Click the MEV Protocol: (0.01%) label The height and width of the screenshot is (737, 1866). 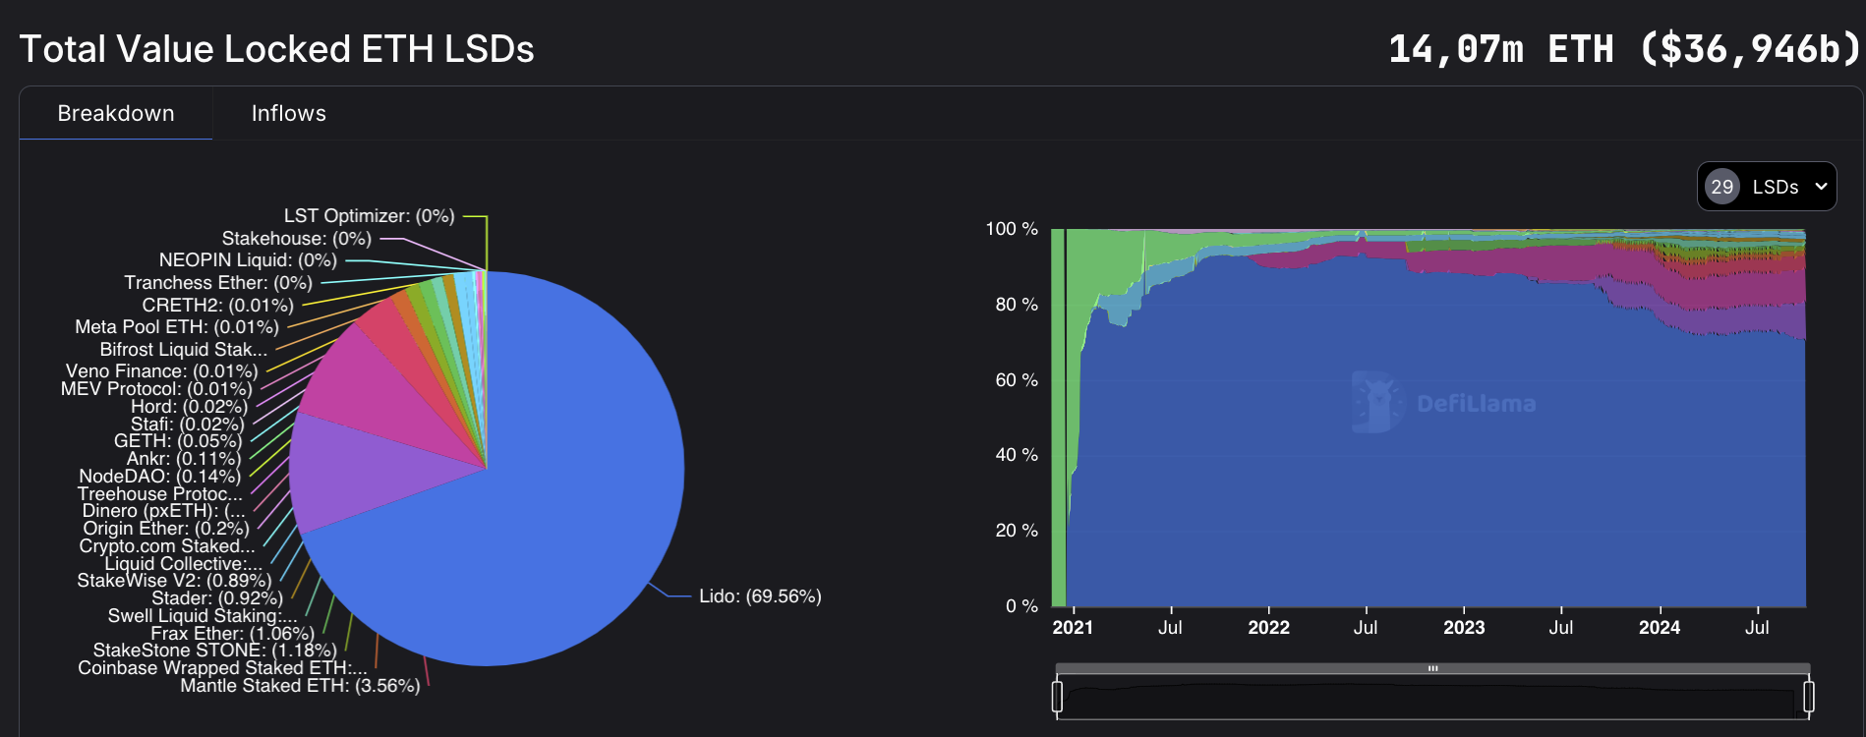tap(156, 389)
